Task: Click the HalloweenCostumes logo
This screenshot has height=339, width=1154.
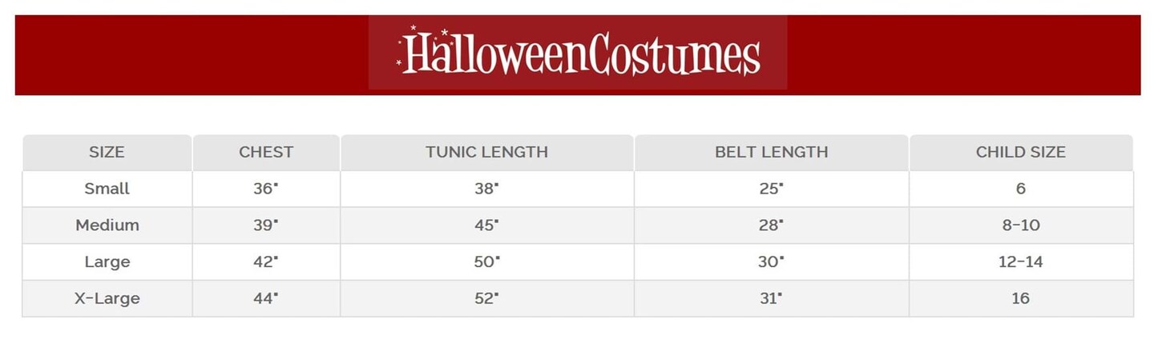Action: (578, 54)
